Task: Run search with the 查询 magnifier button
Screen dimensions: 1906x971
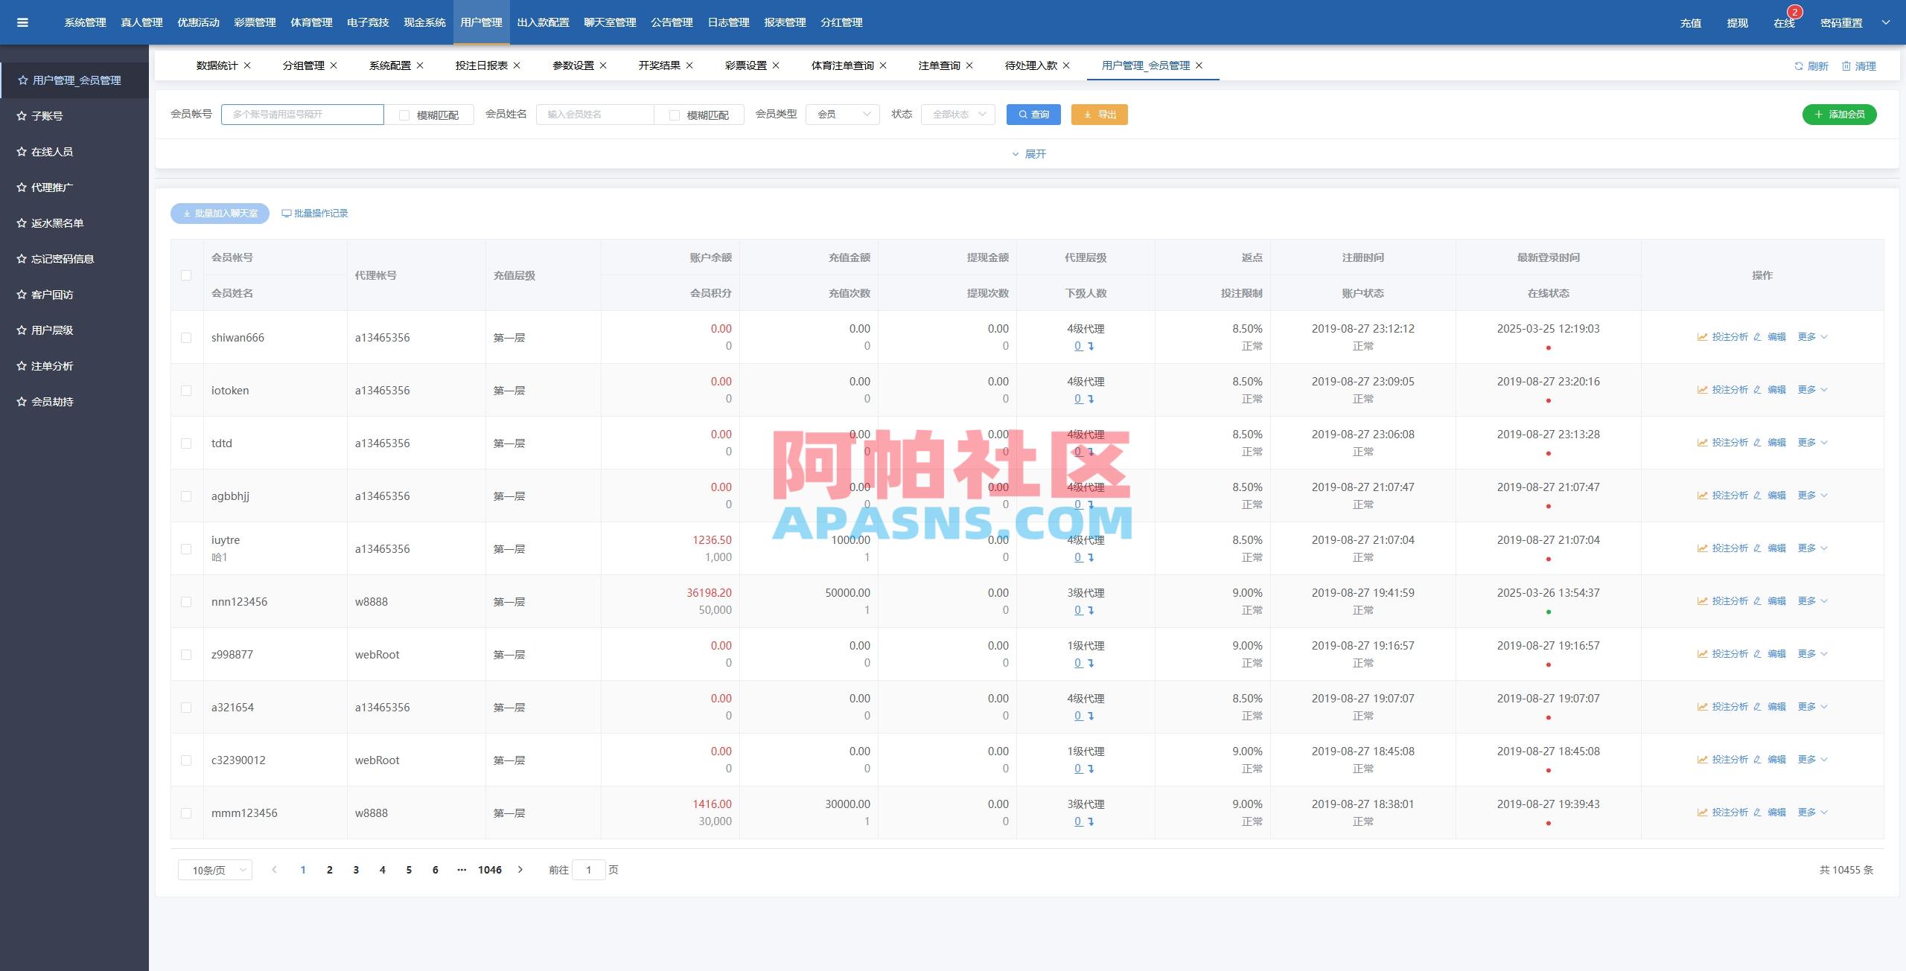Action: (x=1033, y=115)
